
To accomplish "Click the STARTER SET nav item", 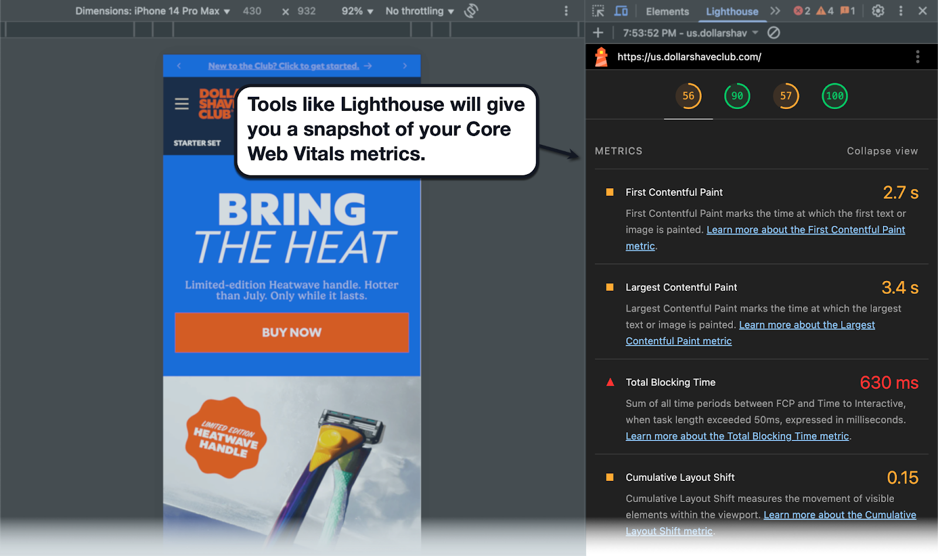I will (197, 143).
